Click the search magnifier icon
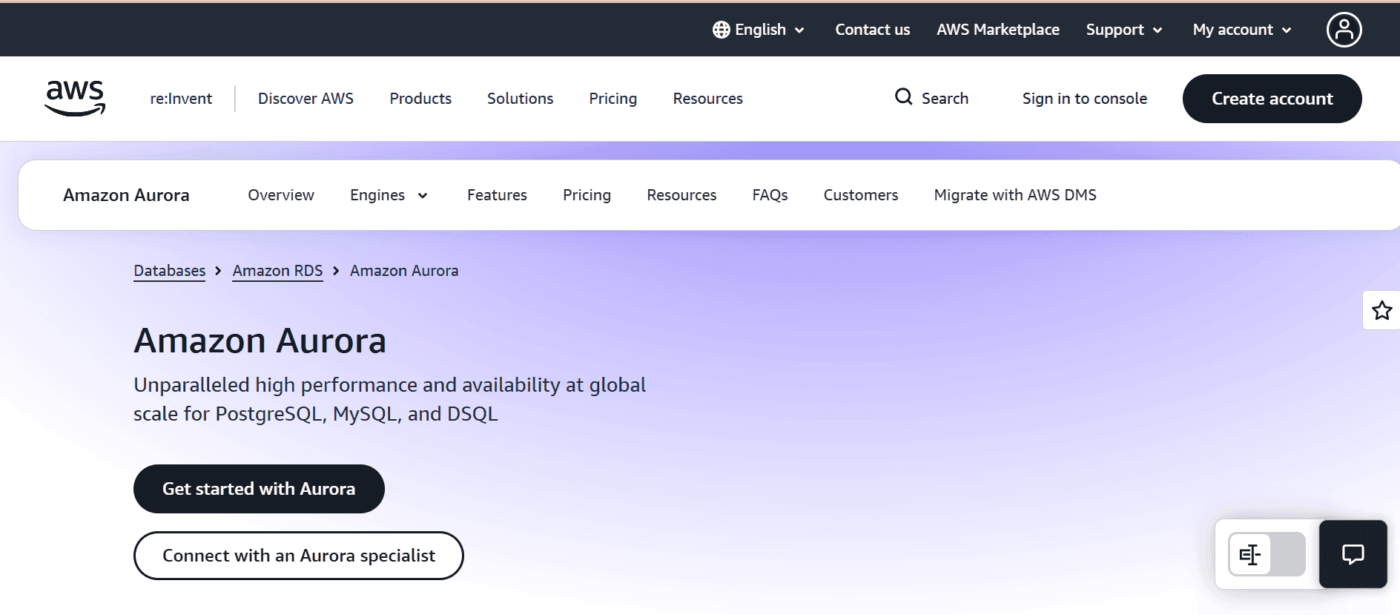The width and height of the screenshot is (1400, 615). coord(903,97)
